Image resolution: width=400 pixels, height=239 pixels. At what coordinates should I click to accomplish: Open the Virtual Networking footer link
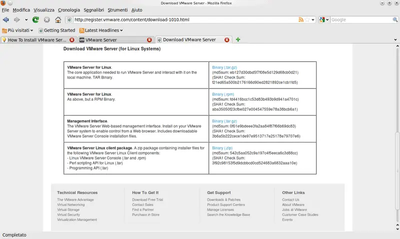point(70,205)
